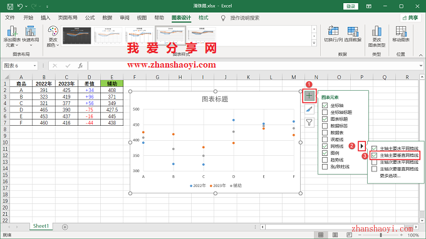Toggle the Chart Title (图表标题) checkbox
Image resolution: width=426 pixels, height=239 pixels.
tap(325, 119)
